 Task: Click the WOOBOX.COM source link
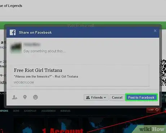(24, 82)
